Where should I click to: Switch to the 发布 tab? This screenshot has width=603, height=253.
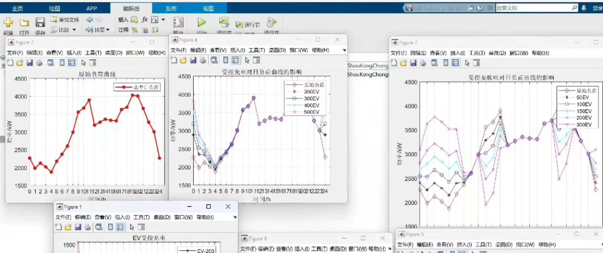click(171, 8)
